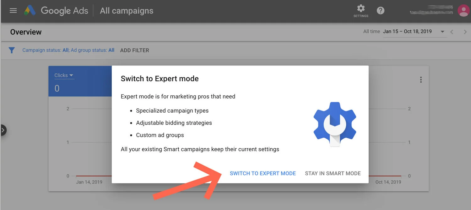This screenshot has width=471, height=210.
Task: Expand the side navigation panel arrow
Action: point(3,130)
